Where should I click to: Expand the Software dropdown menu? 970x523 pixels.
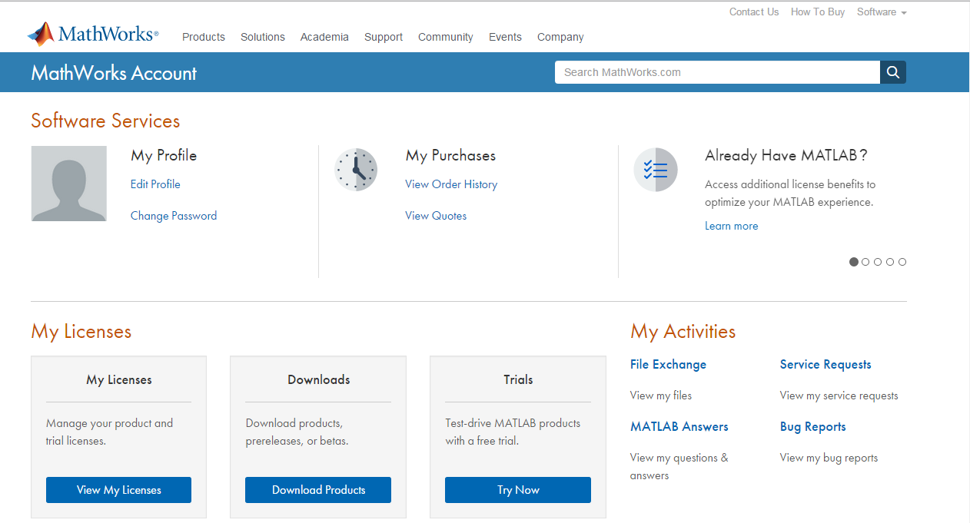882,12
